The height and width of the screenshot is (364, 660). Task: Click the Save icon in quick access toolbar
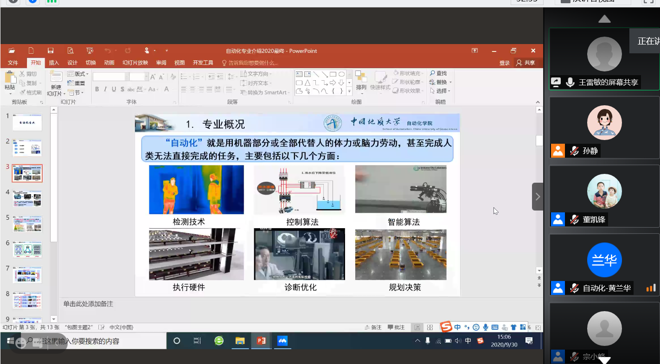click(51, 51)
